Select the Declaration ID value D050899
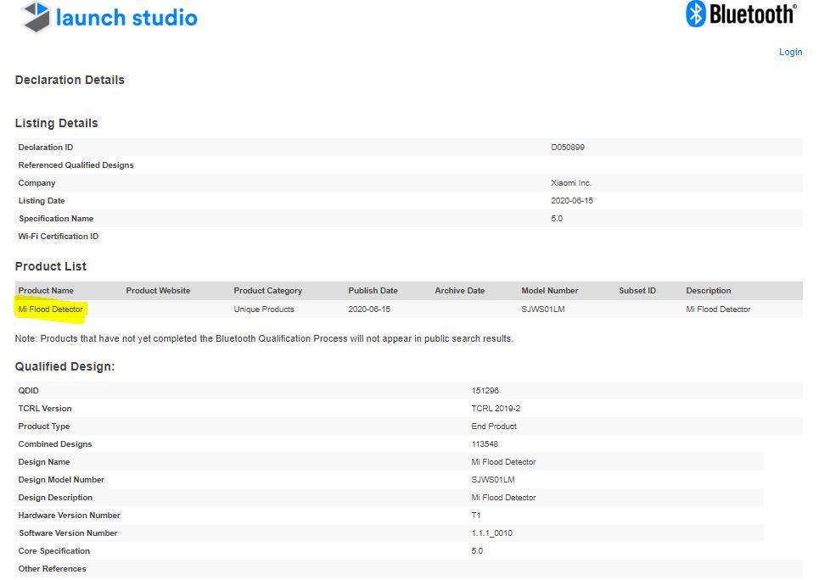The width and height of the screenshot is (830, 580). (567, 148)
